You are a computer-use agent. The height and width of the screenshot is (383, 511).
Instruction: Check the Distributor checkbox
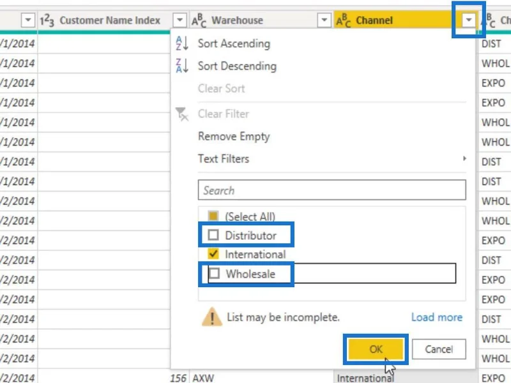tap(213, 235)
